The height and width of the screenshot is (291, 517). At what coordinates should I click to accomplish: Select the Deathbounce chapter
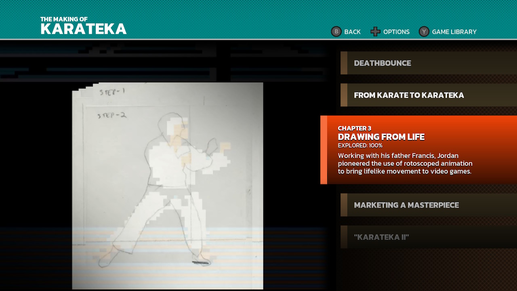(429, 63)
